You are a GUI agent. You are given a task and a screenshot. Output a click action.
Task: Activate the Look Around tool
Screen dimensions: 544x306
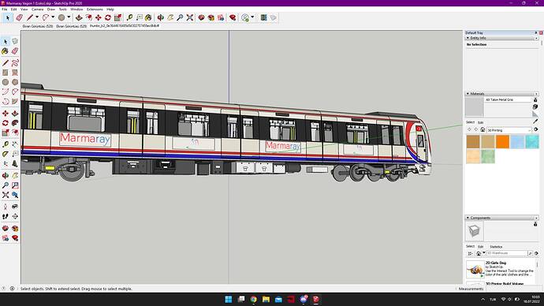[15, 207]
